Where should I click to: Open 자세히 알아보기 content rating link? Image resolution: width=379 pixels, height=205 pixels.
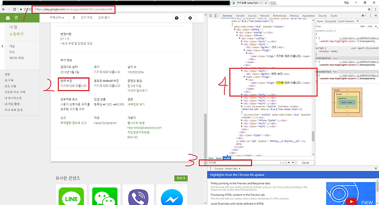(x=137, y=91)
